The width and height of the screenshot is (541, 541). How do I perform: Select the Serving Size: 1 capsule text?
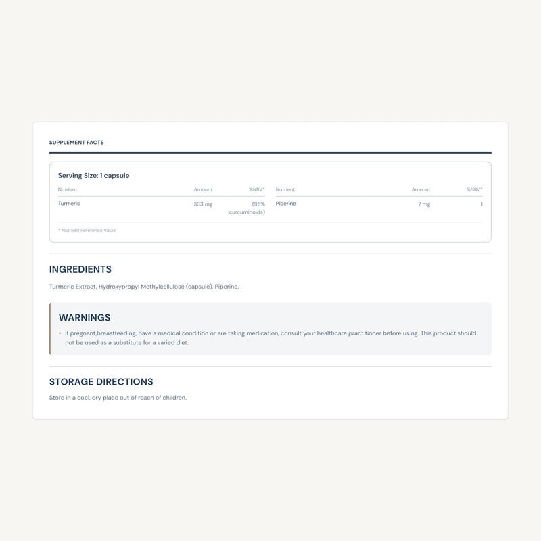pyautogui.click(x=93, y=176)
